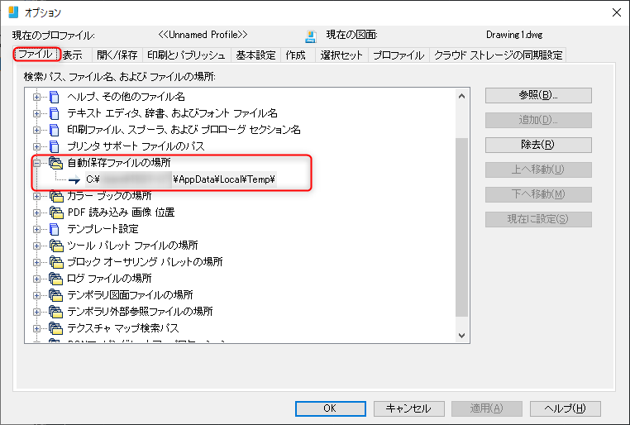630x425 pixels.
Task: Collapse 自動保存ファイルの場所 node
Action: click(x=36, y=163)
